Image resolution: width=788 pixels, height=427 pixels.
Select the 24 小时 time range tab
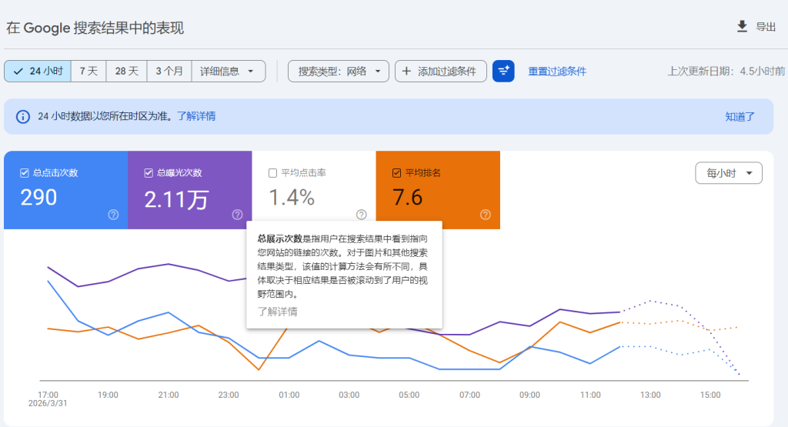pos(38,72)
